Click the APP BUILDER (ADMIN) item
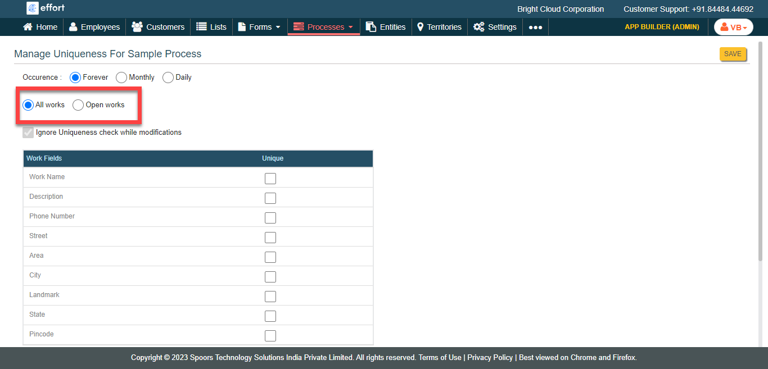 coord(662,27)
